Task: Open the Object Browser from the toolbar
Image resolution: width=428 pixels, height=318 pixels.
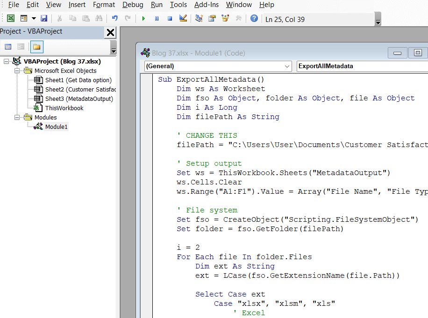Action: 224,18
